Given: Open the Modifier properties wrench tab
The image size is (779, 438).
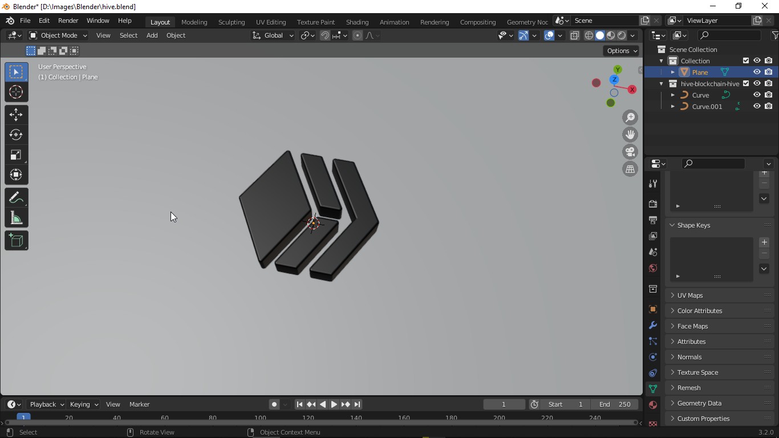Looking at the screenshot, I should 653,325.
